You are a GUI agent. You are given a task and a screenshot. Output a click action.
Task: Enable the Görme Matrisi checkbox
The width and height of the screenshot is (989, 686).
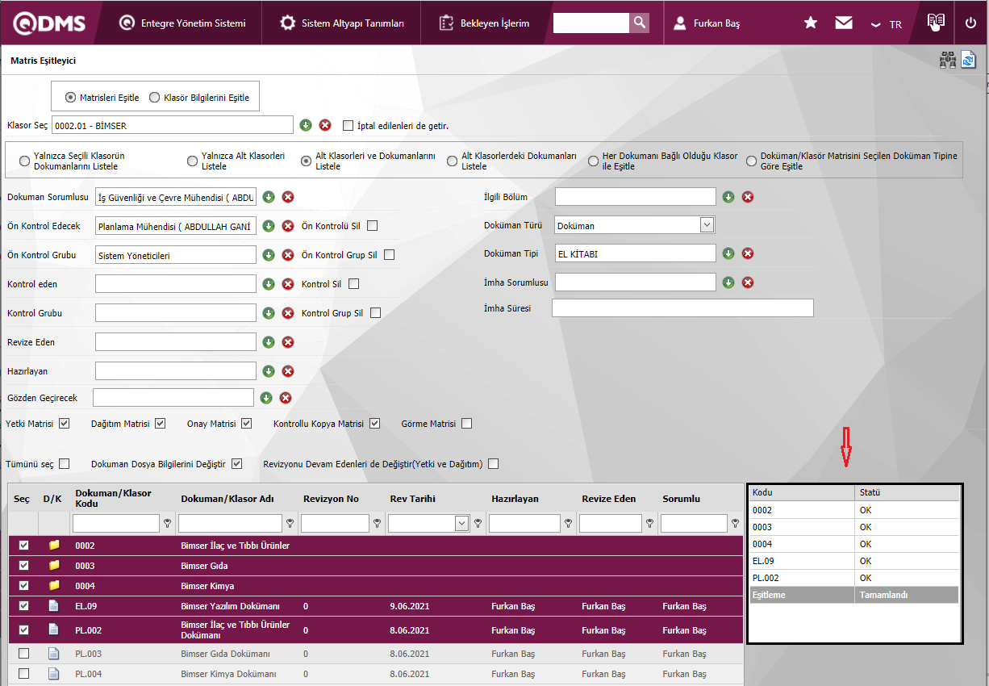coord(466,424)
